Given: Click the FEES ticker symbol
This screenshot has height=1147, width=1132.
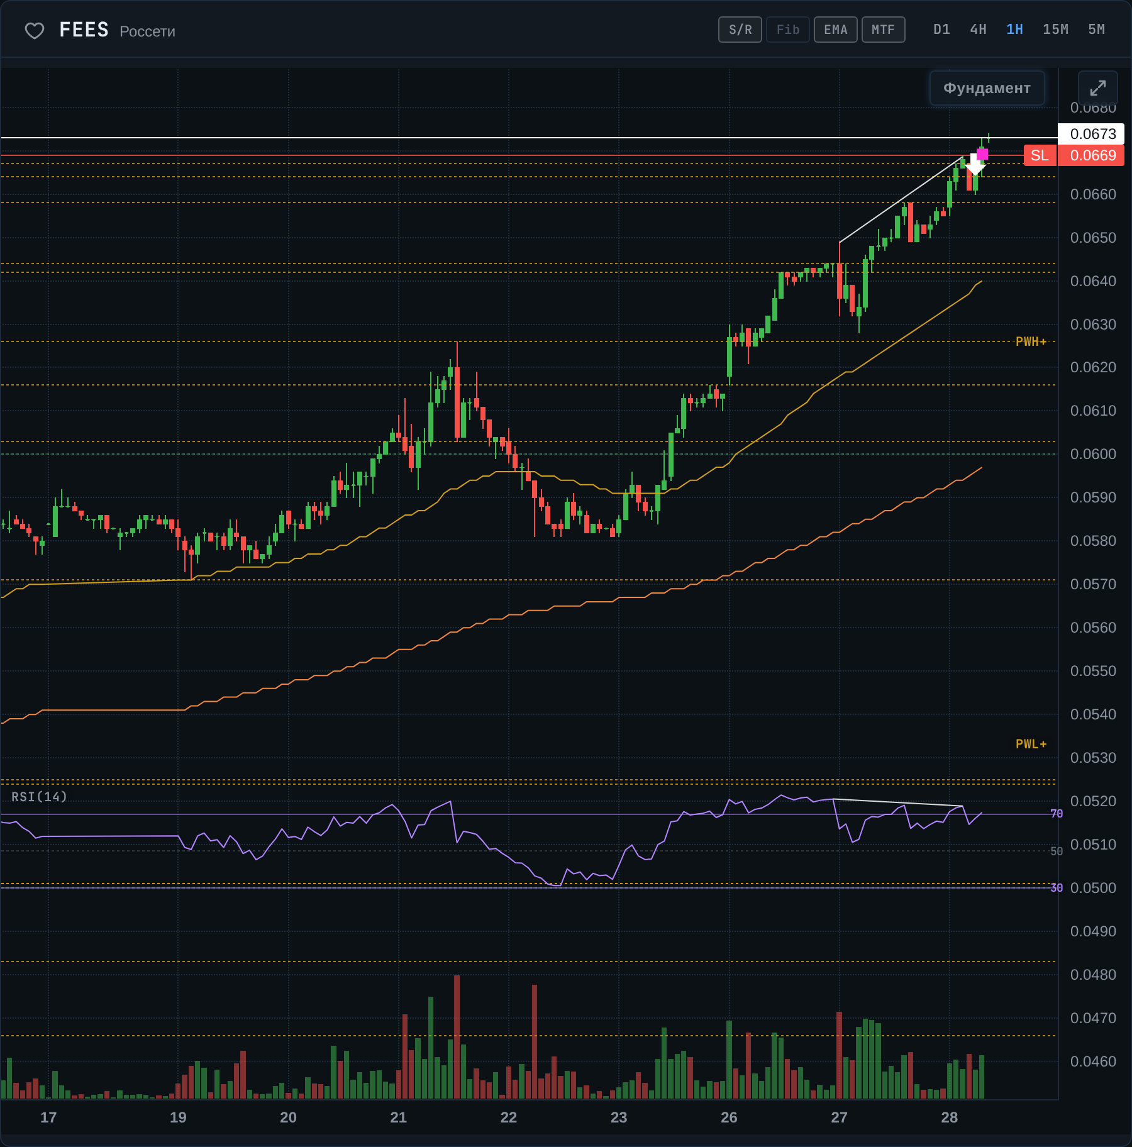Looking at the screenshot, I should 84,30.
